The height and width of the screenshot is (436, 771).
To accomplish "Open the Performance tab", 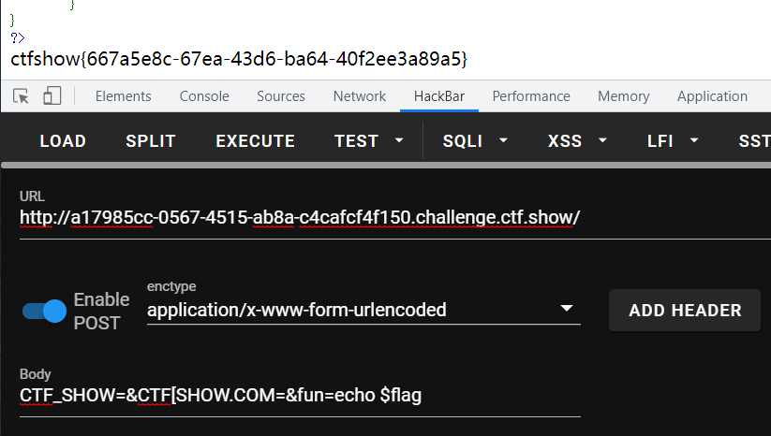I will tap(531, 96).
